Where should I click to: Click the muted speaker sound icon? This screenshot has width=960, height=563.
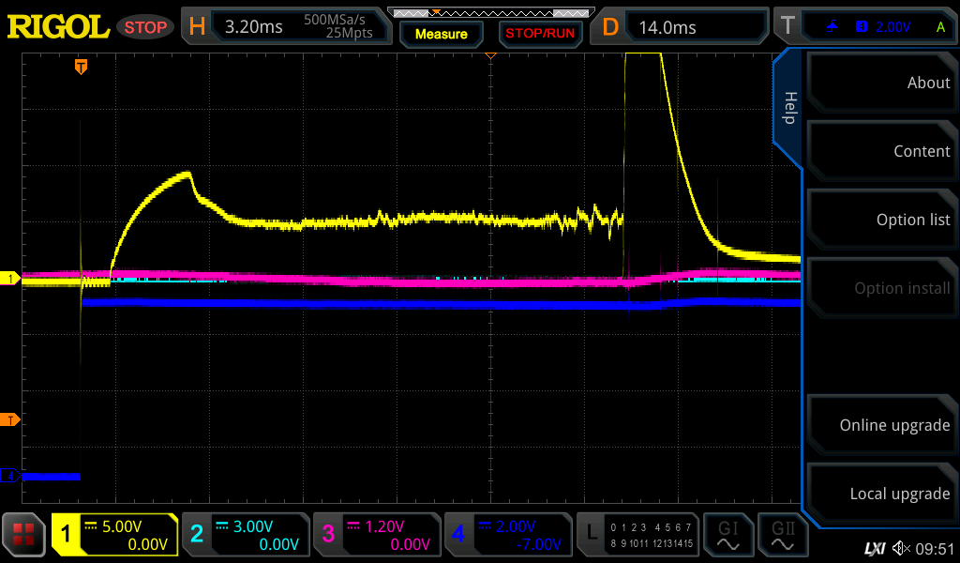coord(901,548)
